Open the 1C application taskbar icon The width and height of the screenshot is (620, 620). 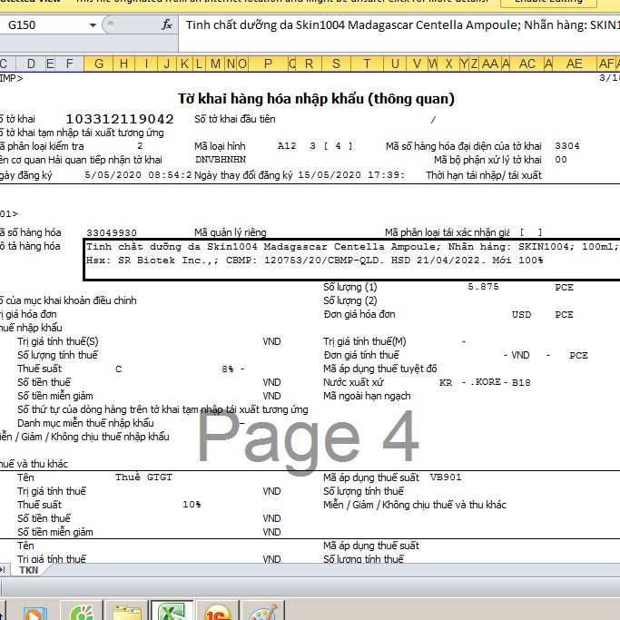pos(218,612)
